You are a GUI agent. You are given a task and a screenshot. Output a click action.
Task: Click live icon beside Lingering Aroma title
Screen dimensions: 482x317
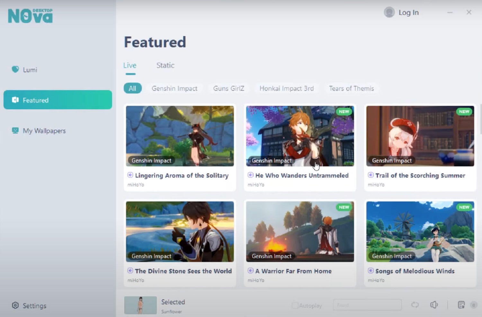(x=130, y=175)
